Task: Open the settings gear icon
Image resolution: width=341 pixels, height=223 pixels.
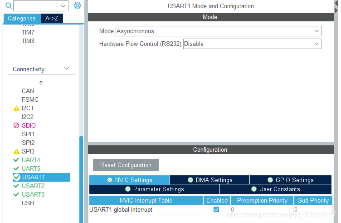Action: tap(78, 5)
